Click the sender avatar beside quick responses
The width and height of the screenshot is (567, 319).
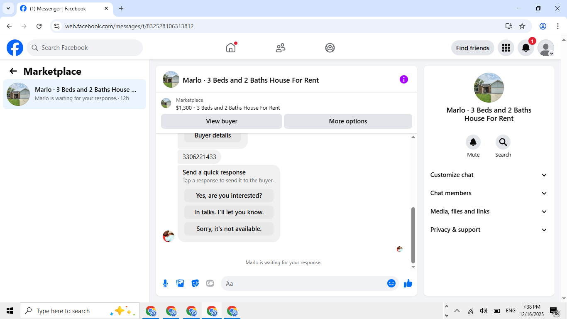[x=169, y=236]
